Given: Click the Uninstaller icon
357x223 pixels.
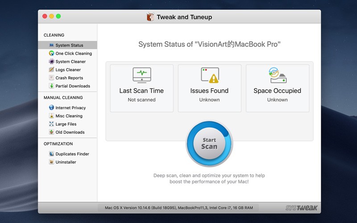Looking at the screenshot, I should point(51,162).
